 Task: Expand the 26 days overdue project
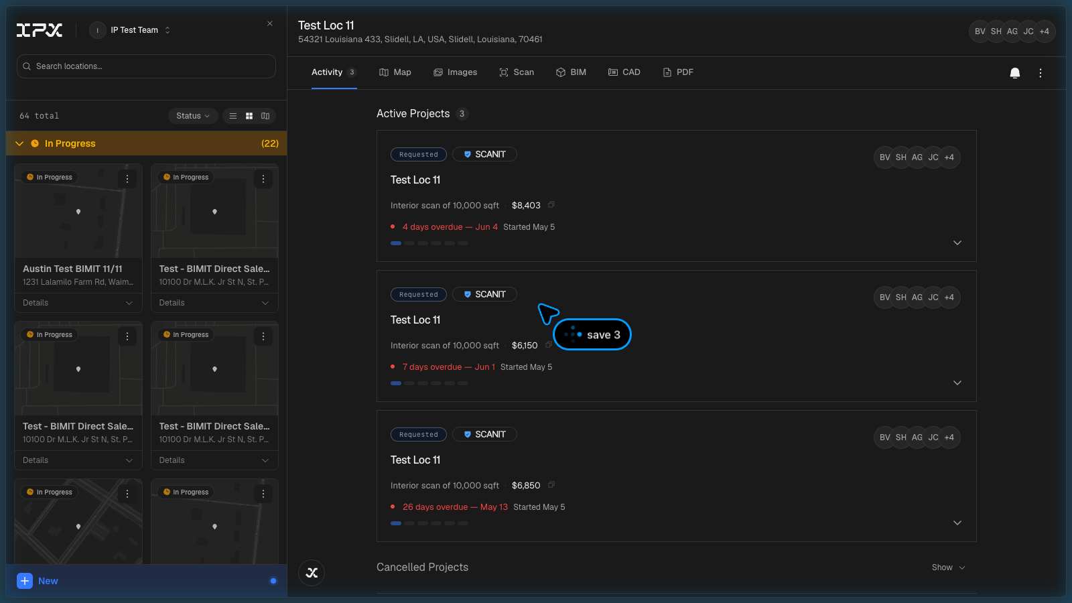[x=957, y=523]
